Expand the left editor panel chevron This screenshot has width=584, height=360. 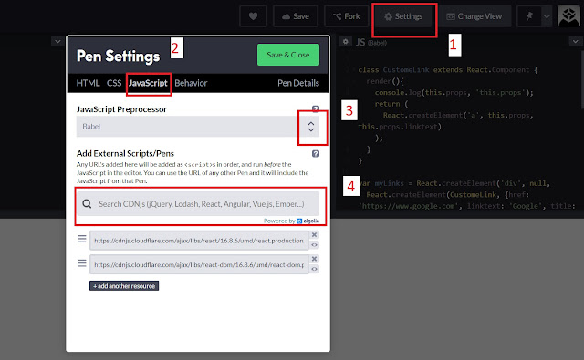tap(57, 41)
